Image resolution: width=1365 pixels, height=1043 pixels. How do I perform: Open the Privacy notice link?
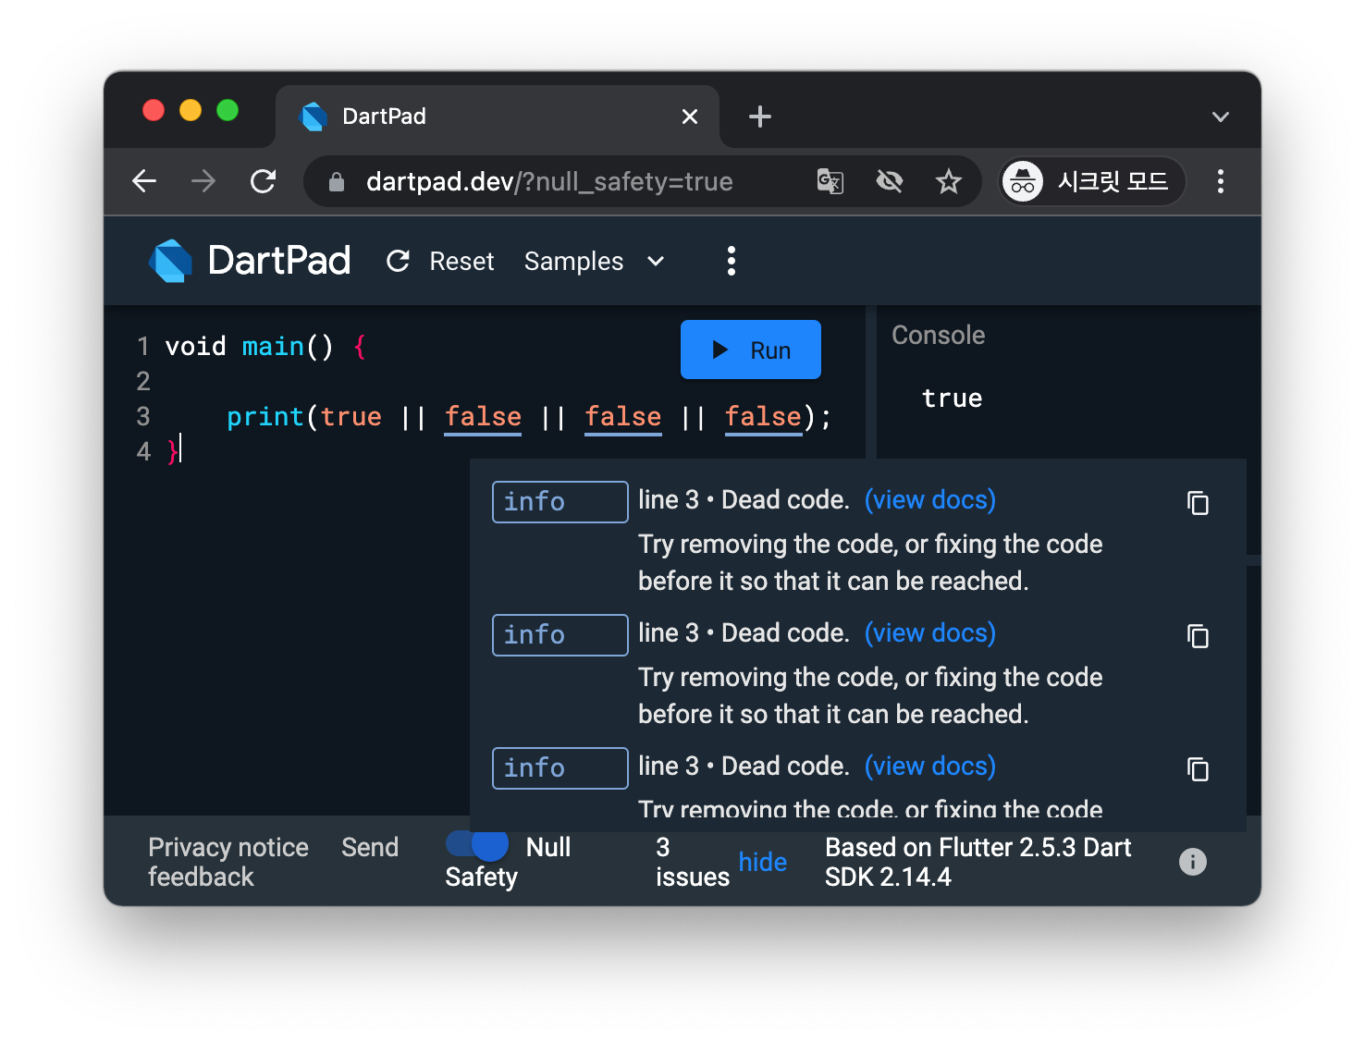[x=228, y=847]
